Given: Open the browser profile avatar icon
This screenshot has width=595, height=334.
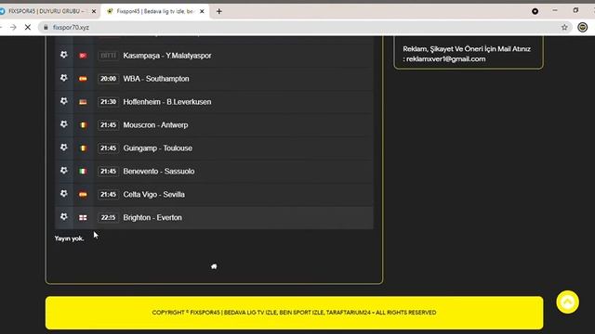Looking at the screenshot, I should click(583, 27).
